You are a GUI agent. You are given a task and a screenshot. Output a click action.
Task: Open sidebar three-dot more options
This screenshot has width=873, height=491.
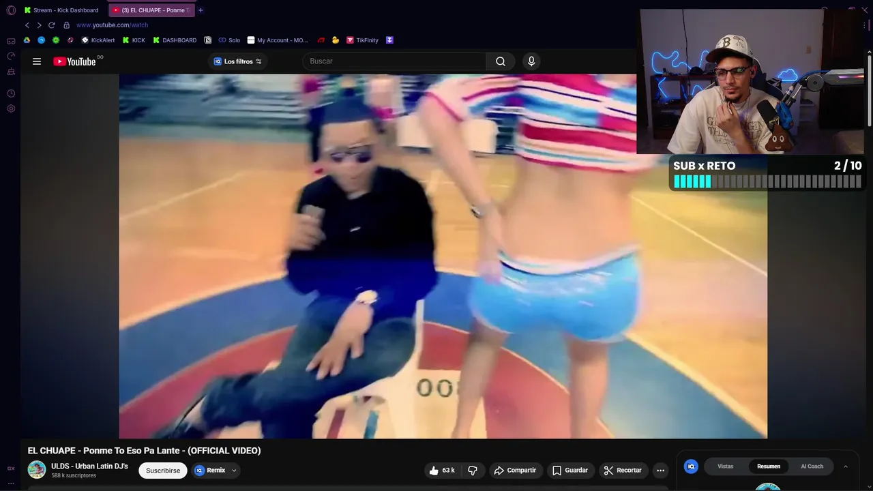(11, 483)
